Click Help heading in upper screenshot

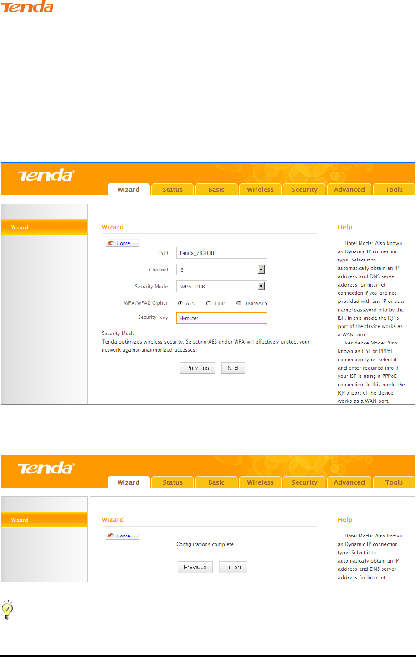pyautogui.click(x=345, y=227)
